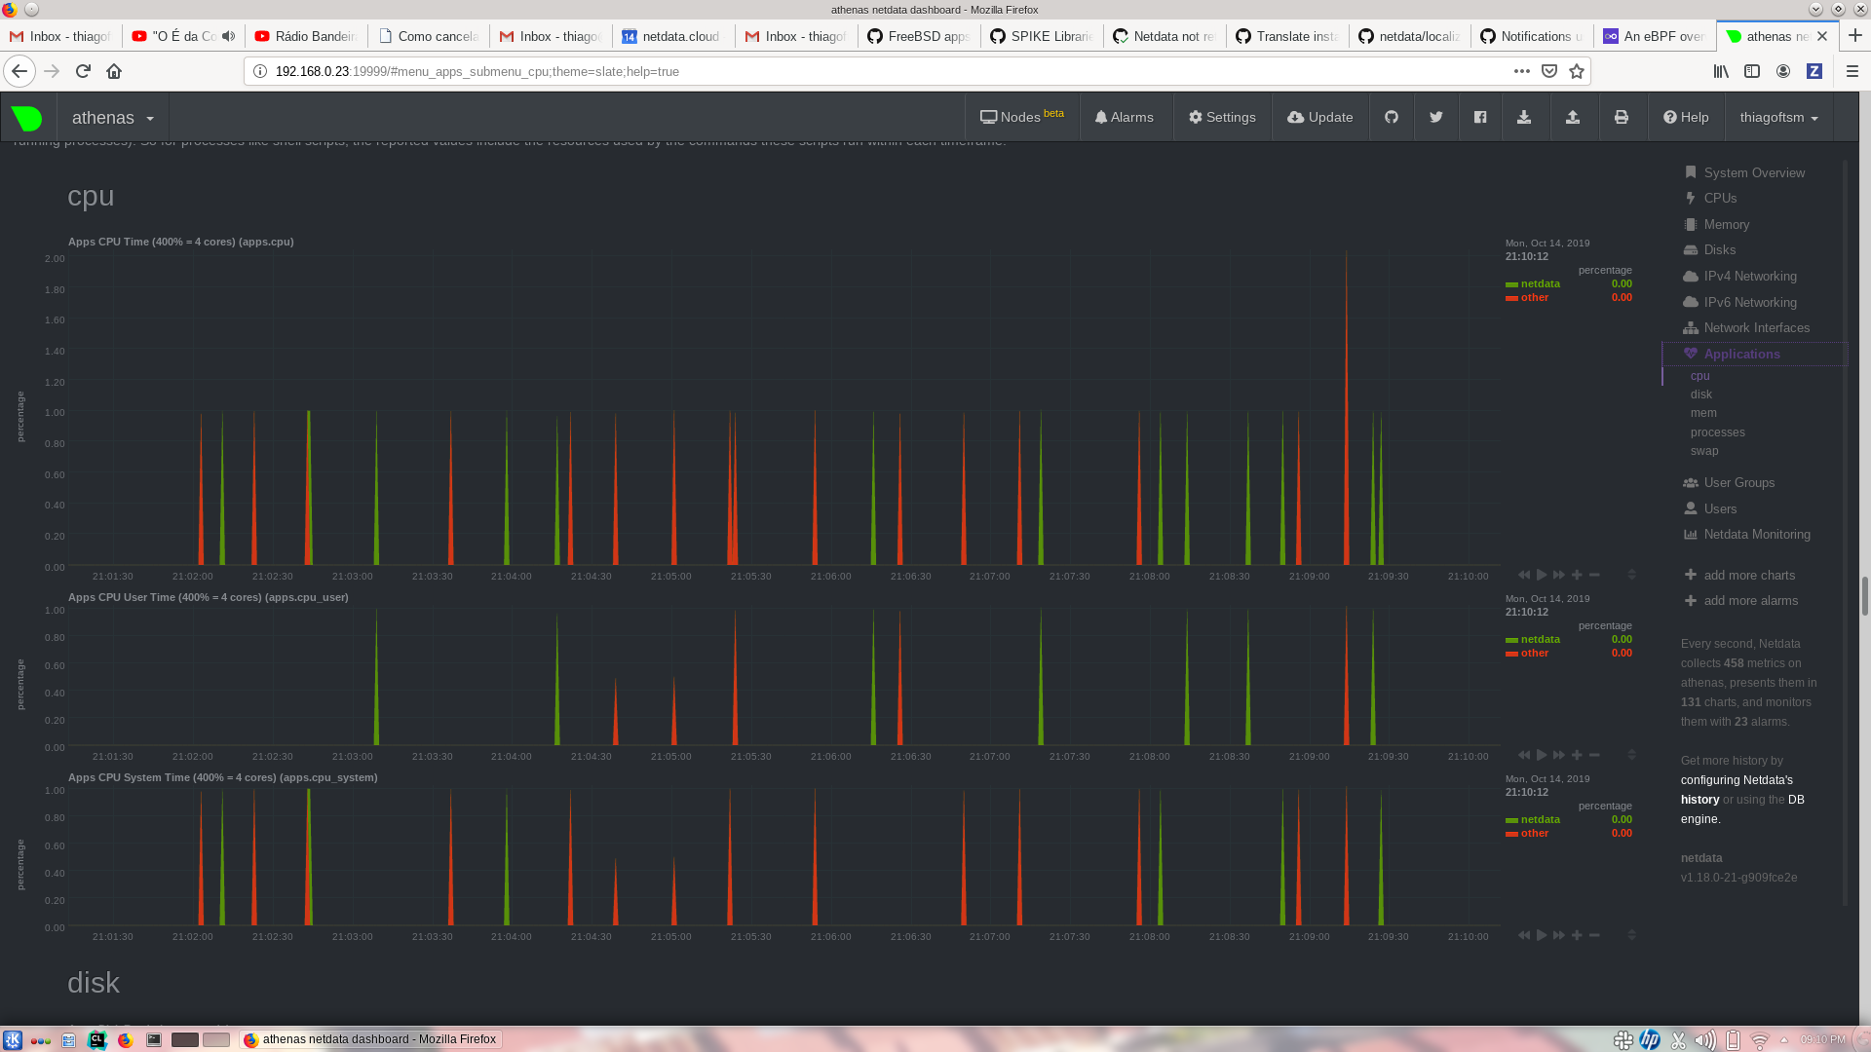Open the Netdata logo in the top-left corner
1871x1052 pixels.
[28, 117]
